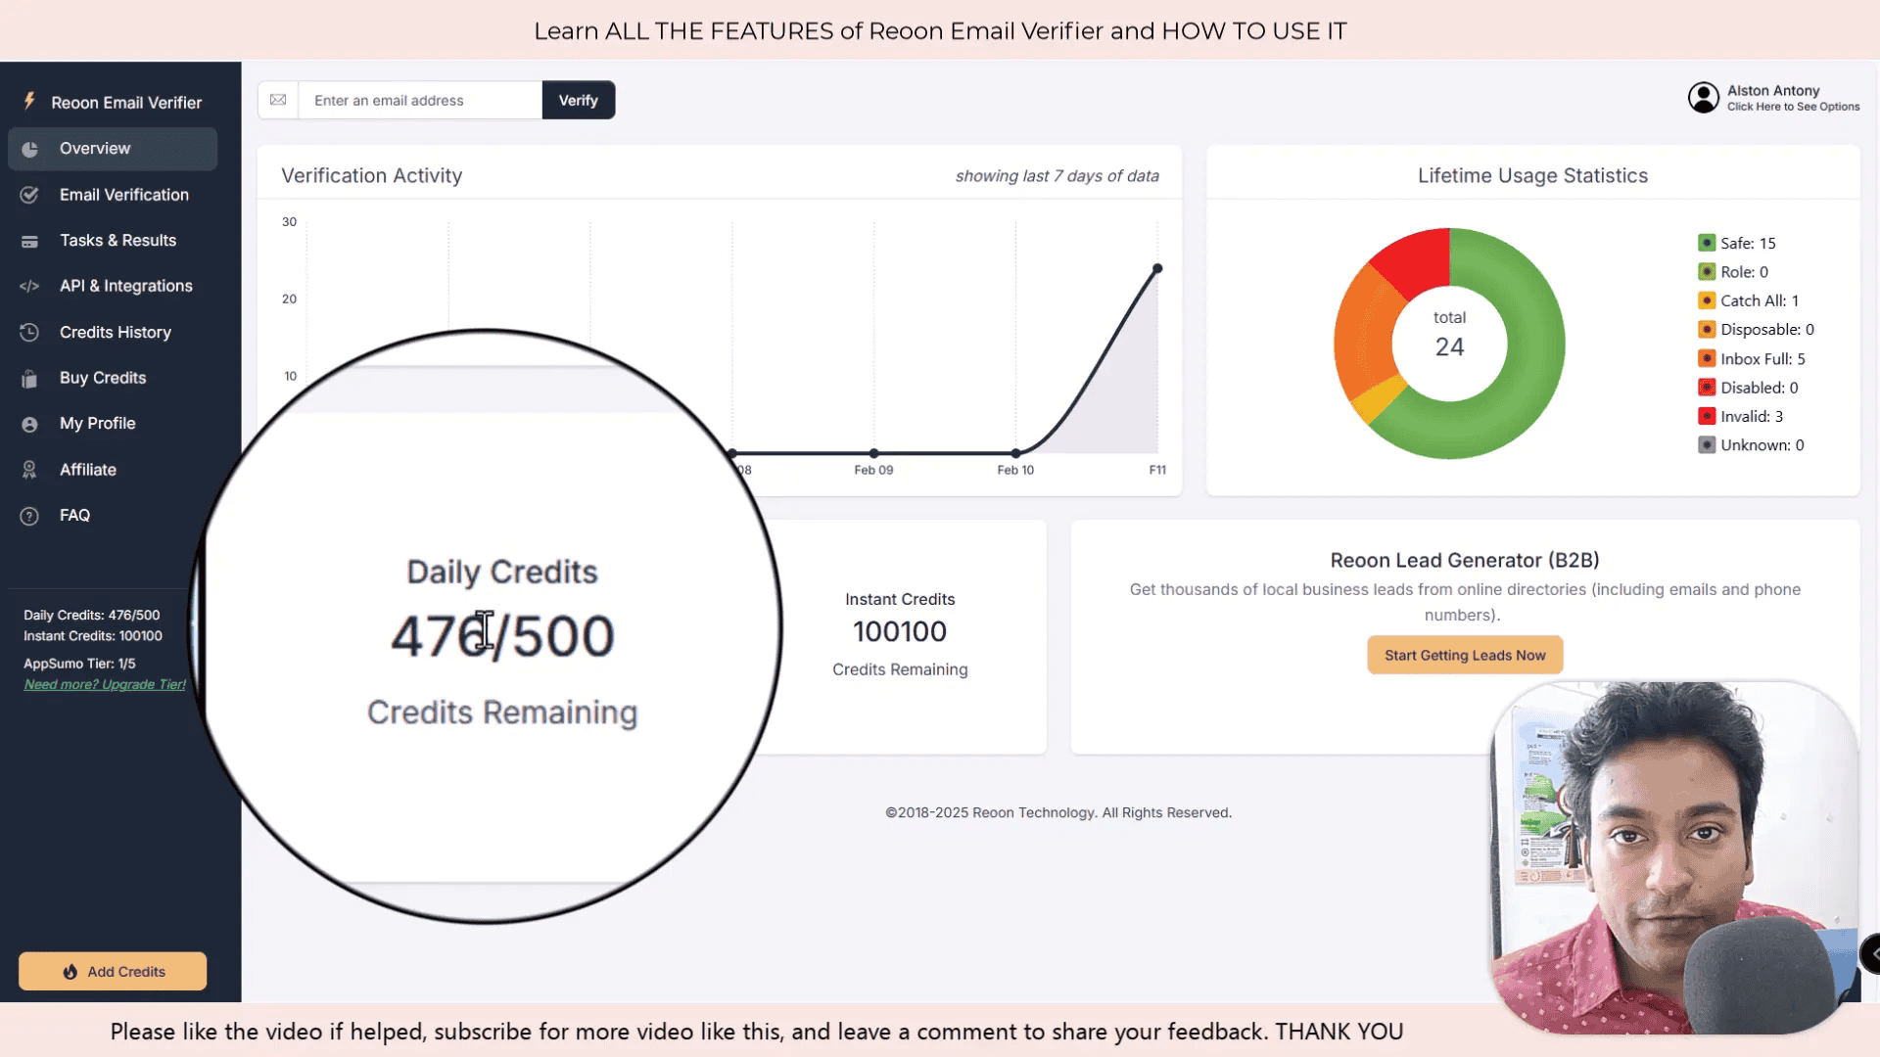This screenshot has width=1880, height=1057.
Task: Click the Instant Credits 100100 value
Action: pos(900,632)
